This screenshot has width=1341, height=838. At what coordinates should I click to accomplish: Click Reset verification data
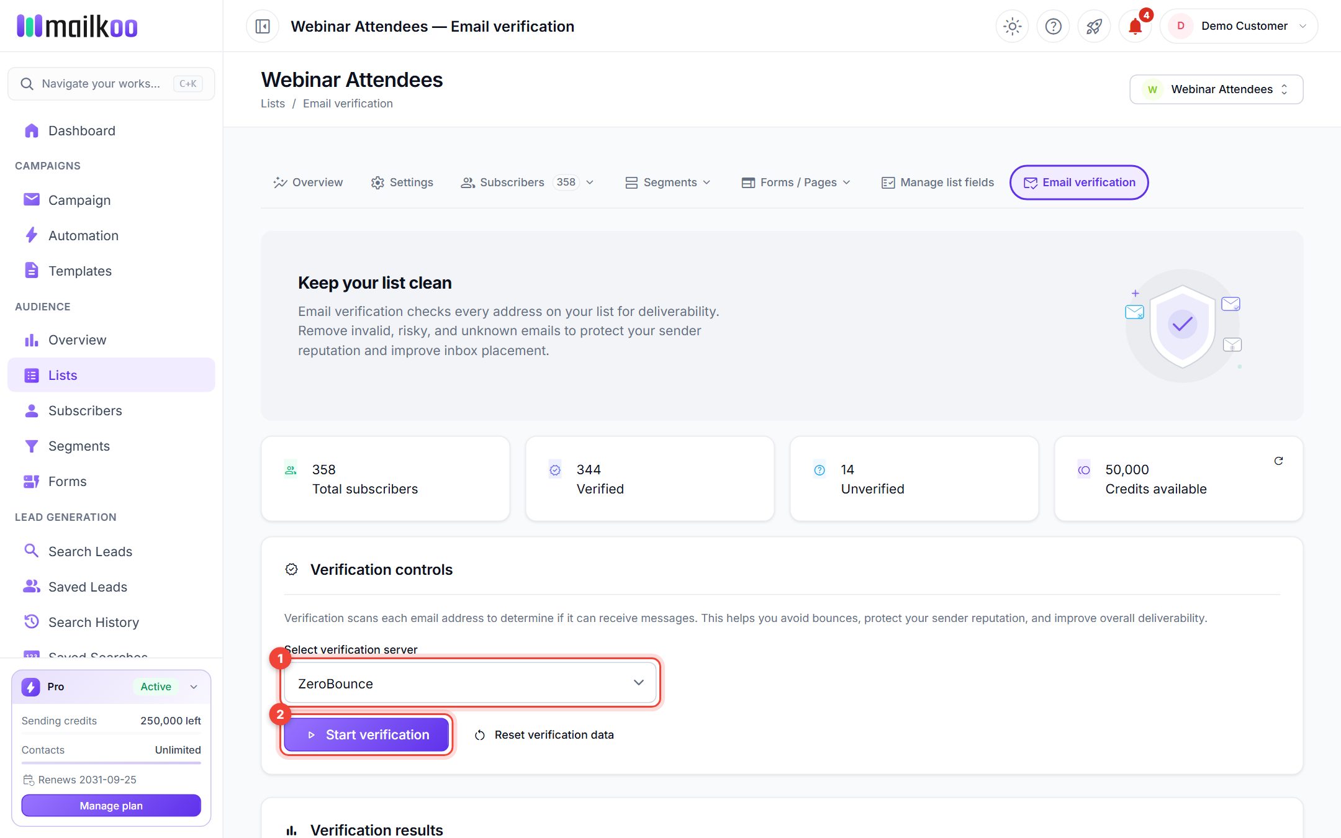[x=544, y=735]
